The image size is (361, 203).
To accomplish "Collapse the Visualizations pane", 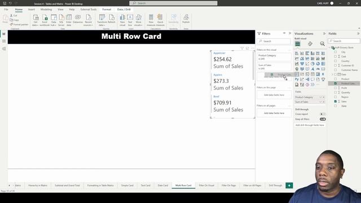I will click(x=324, y=34).
